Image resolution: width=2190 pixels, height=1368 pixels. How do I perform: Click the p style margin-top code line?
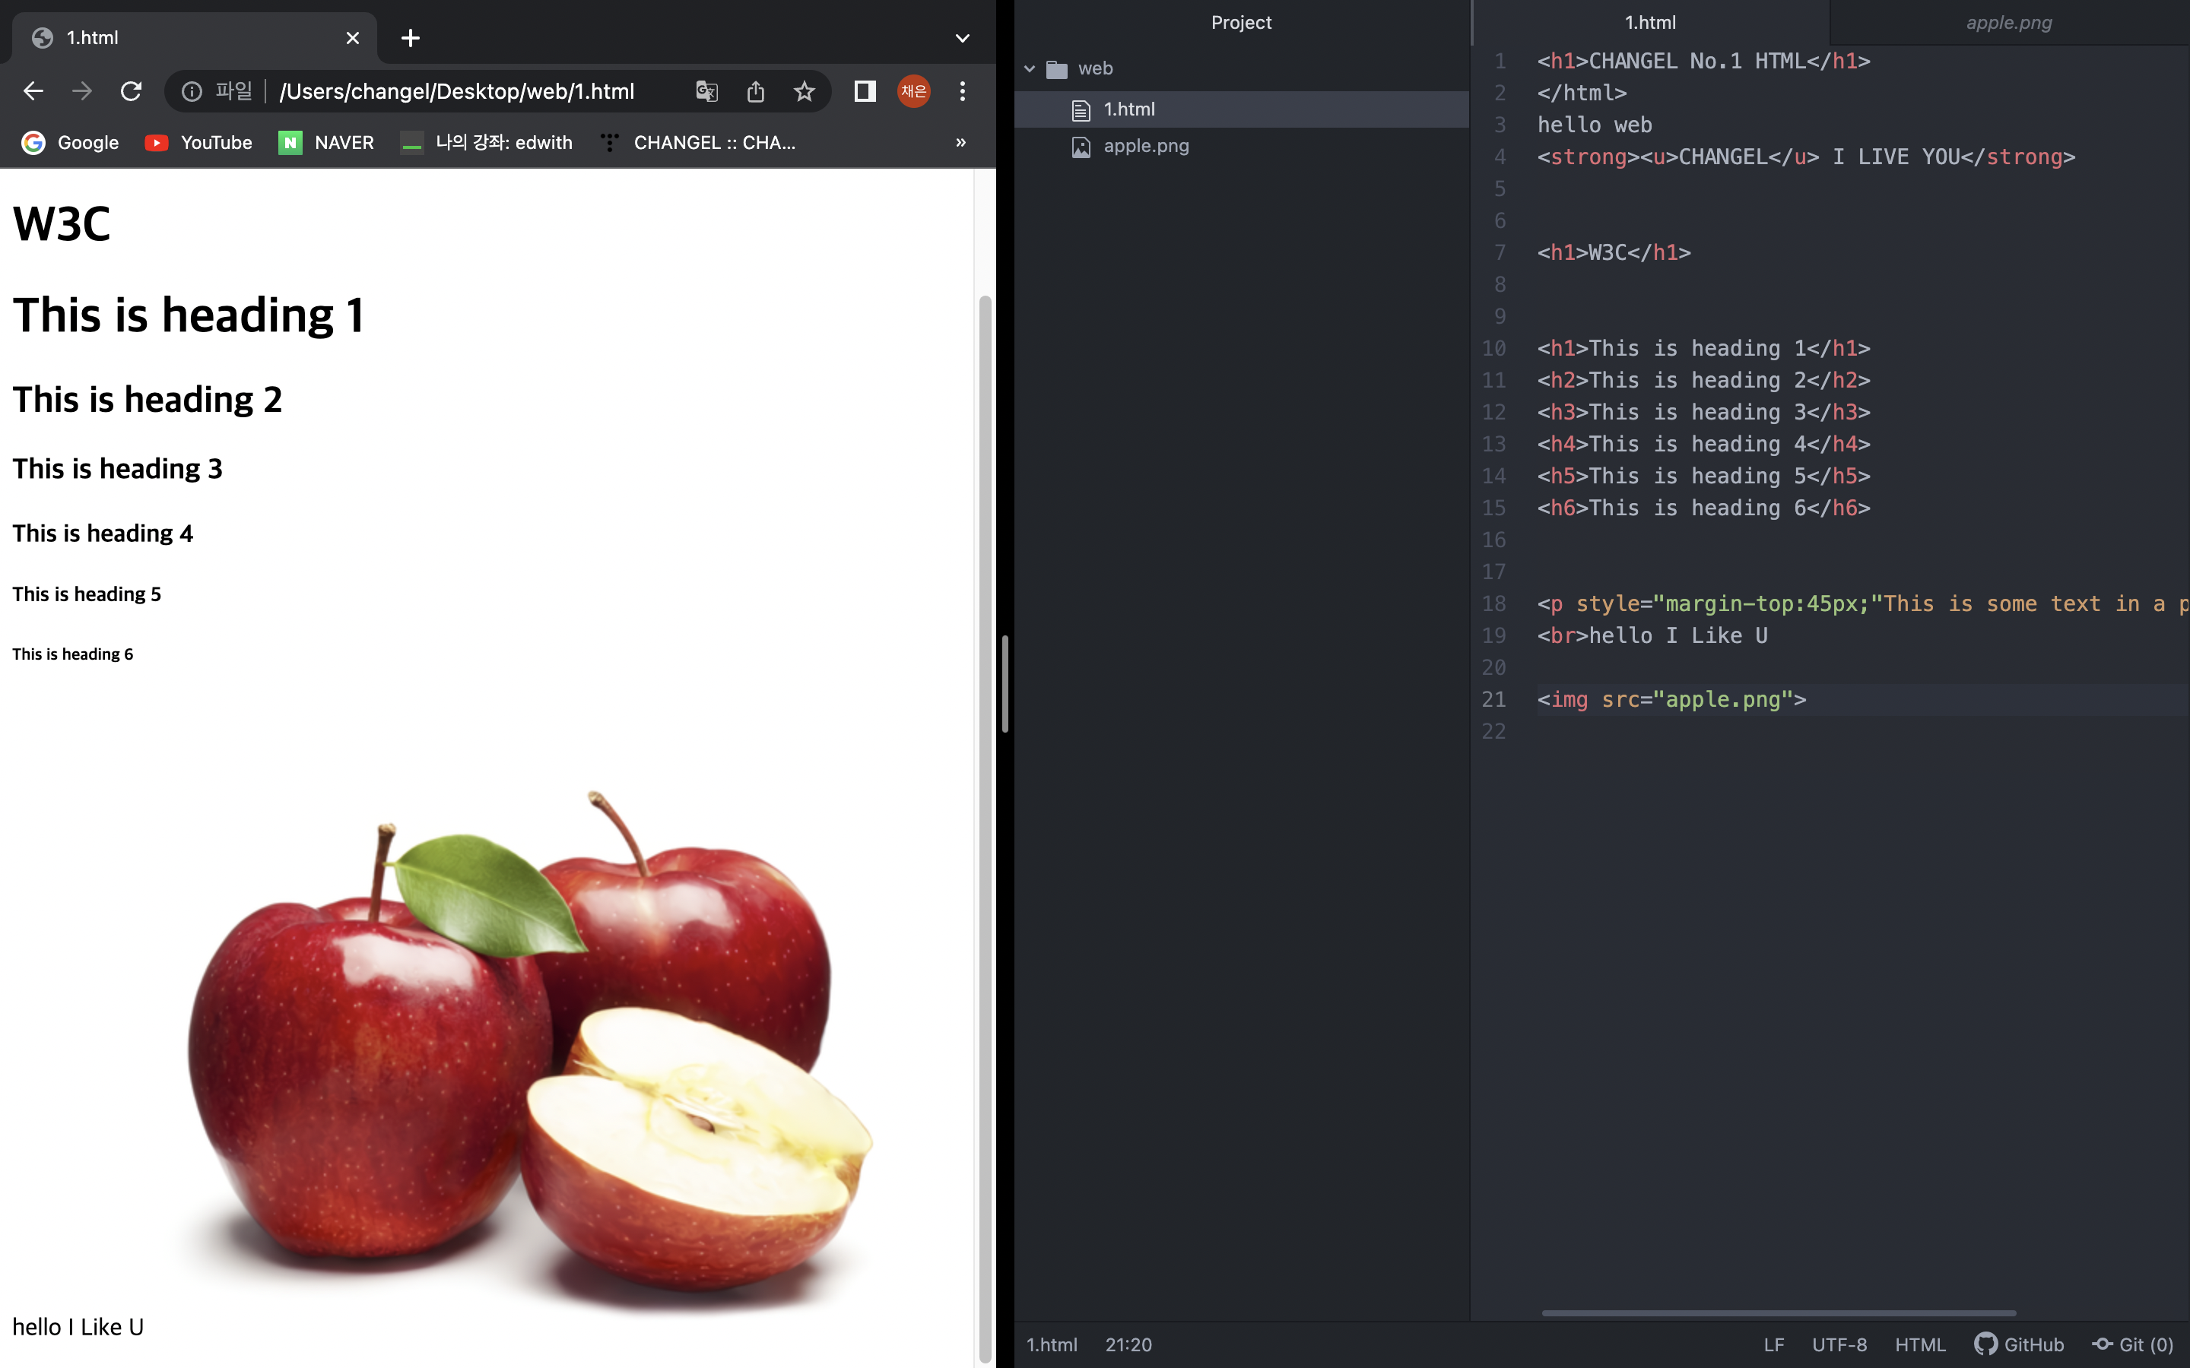click(x=1862, y=603)
